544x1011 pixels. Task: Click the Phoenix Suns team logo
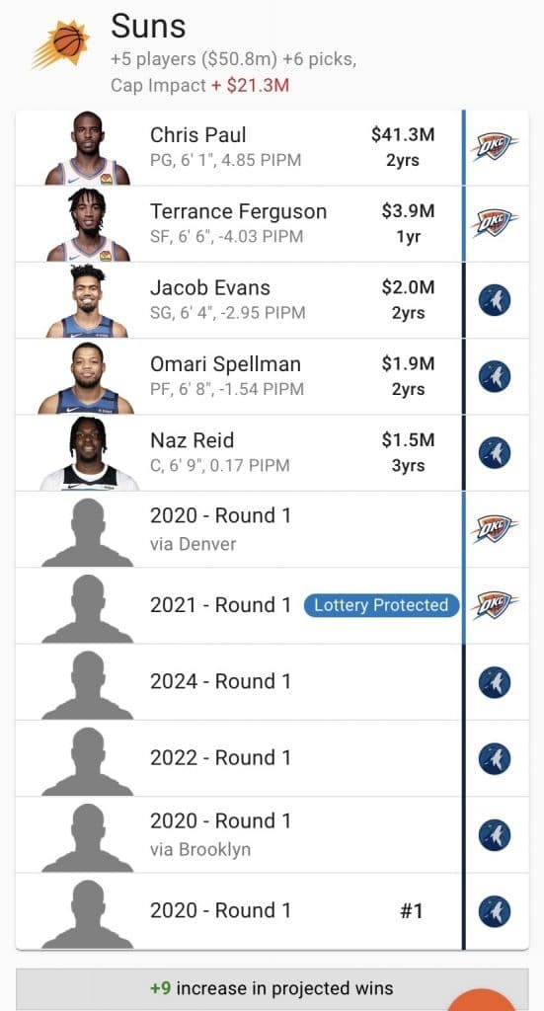tap(60, 43)
